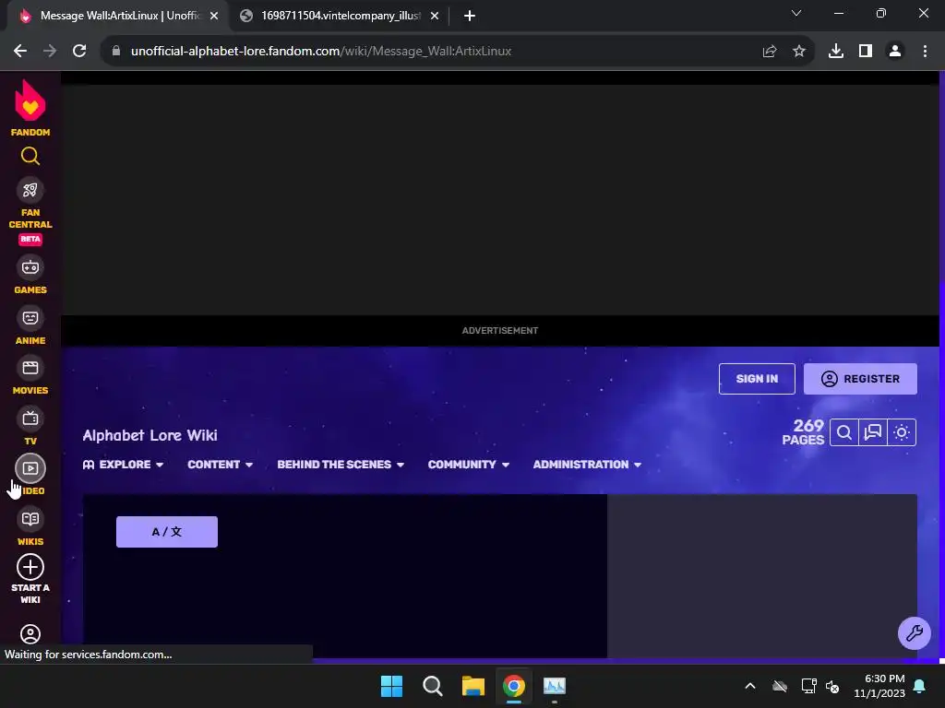Expand the Administration menu
This screenshot has height=708, width=945.
pos(587,465)
